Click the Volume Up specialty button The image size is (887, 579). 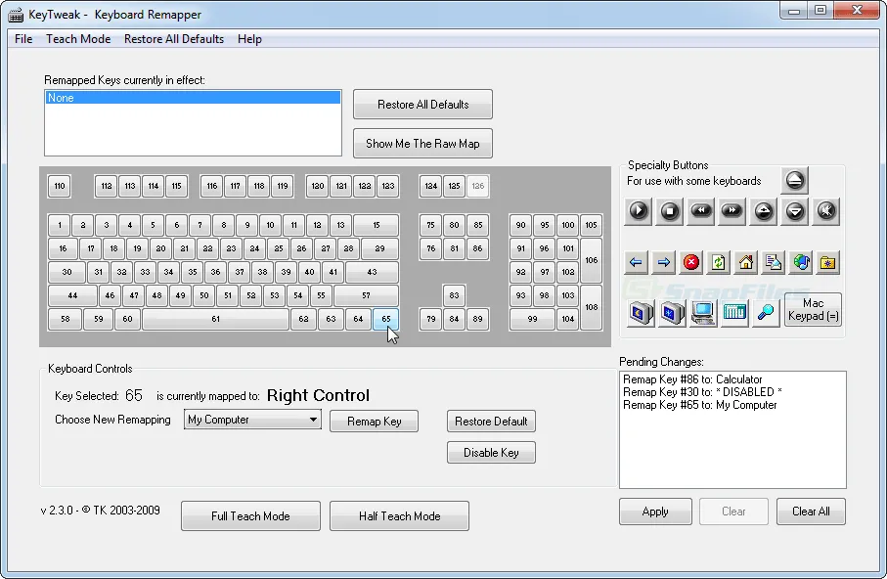(764, 211)
